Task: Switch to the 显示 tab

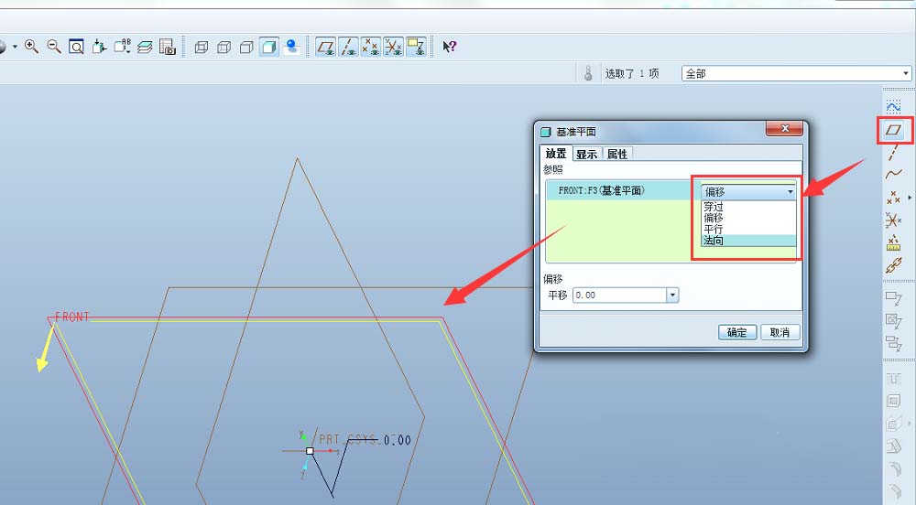Action: pyautogui.click(x=586, y=154)
